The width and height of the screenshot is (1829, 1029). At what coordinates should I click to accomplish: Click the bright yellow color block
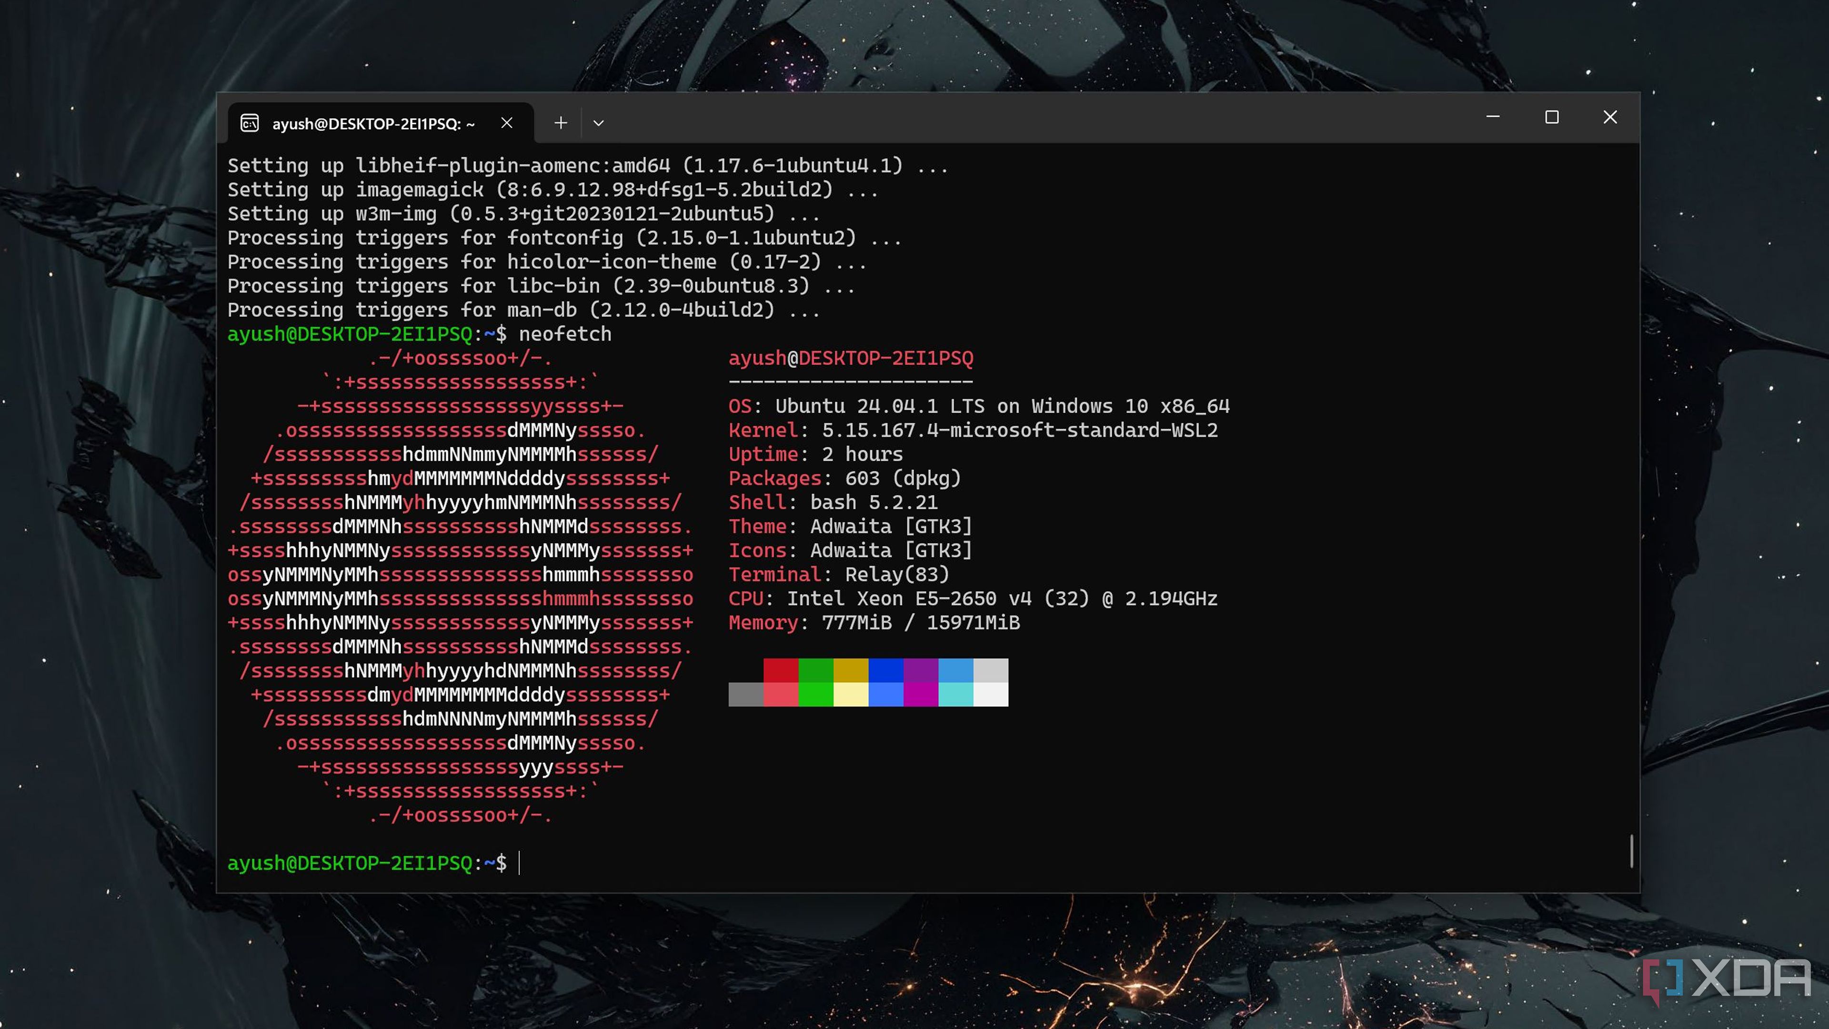(x=851, y=694)
